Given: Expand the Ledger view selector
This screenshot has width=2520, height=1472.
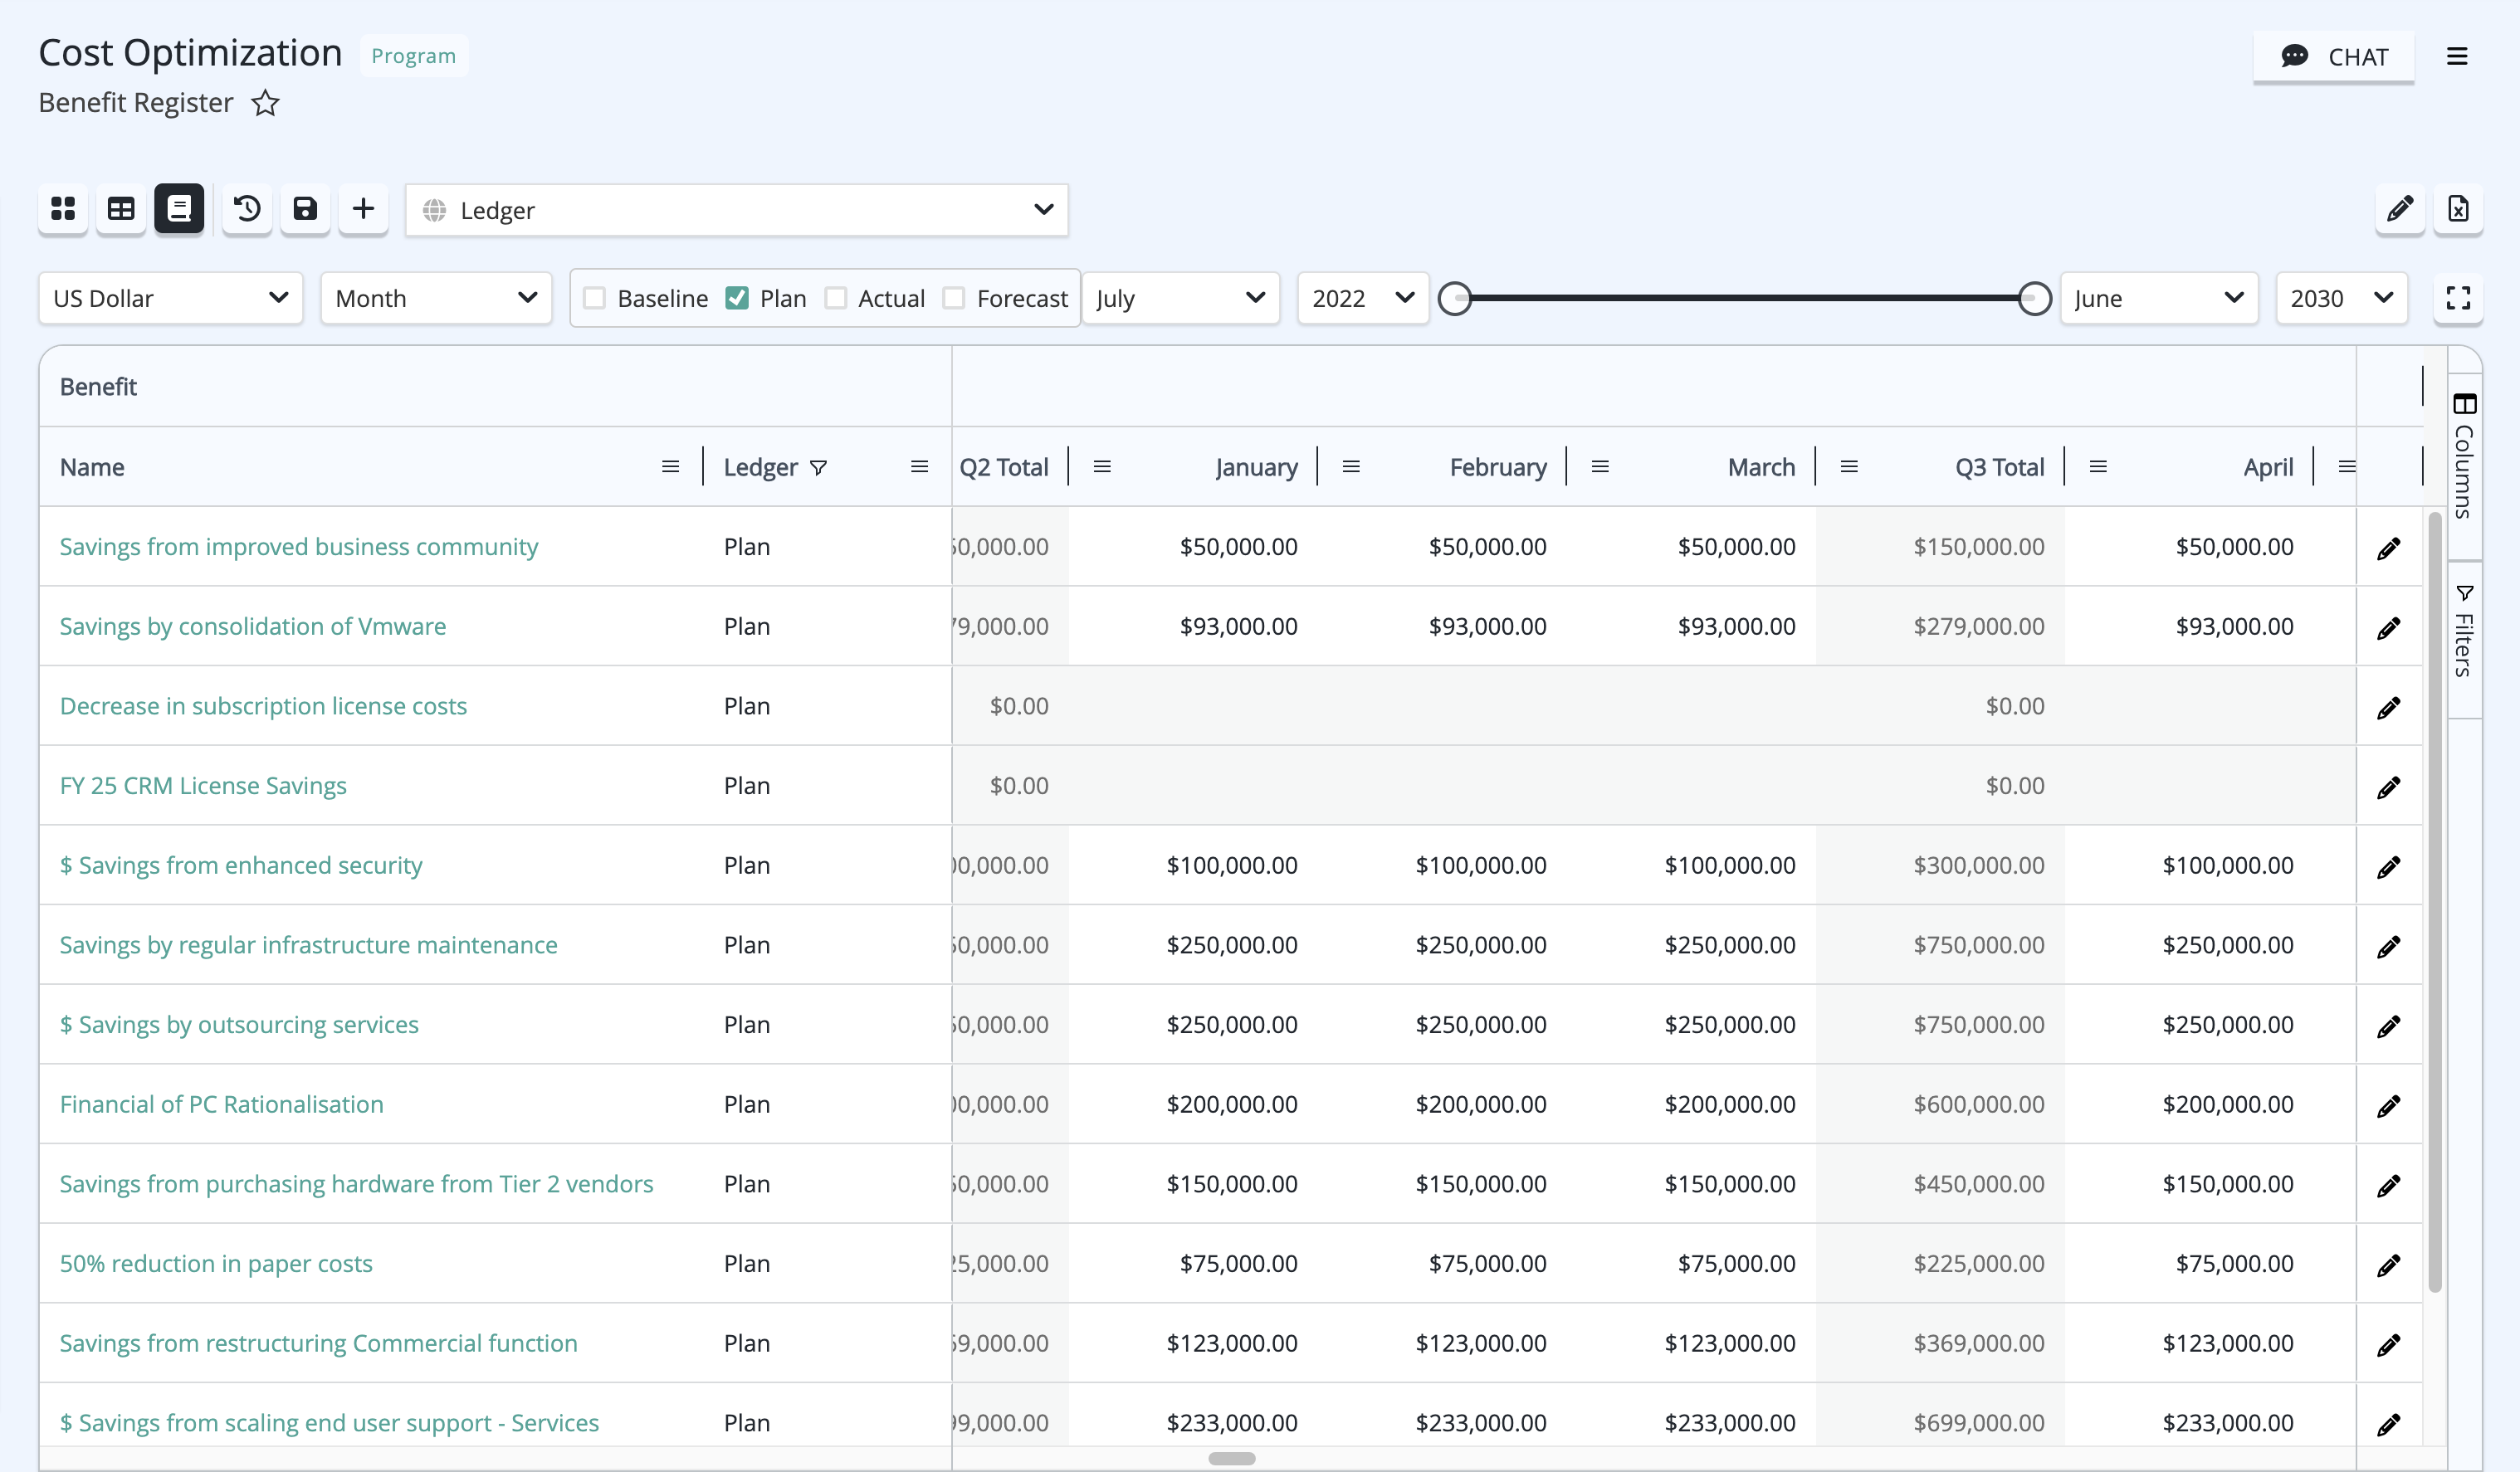Looking at the screenshot, I should click(737, 210).
